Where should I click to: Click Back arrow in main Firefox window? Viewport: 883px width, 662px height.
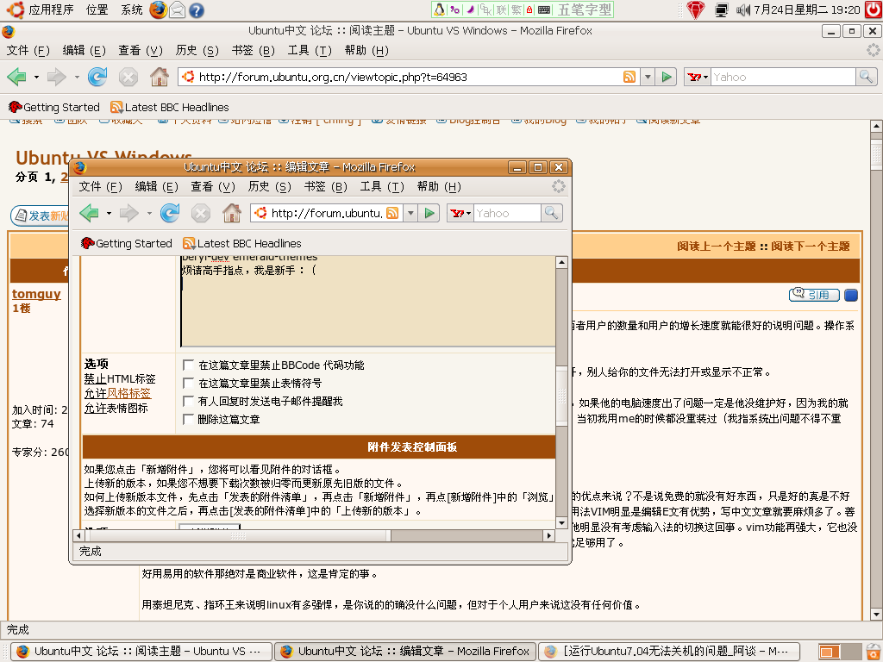coord(17,77)
